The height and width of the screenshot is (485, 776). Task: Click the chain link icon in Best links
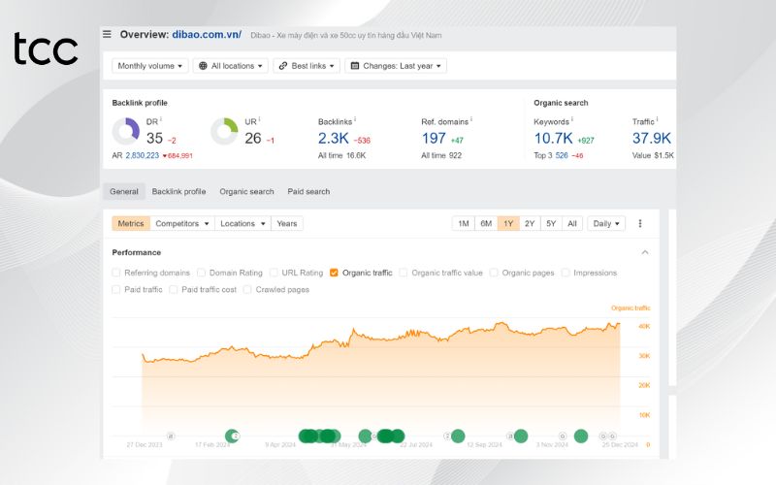(283, 66)
